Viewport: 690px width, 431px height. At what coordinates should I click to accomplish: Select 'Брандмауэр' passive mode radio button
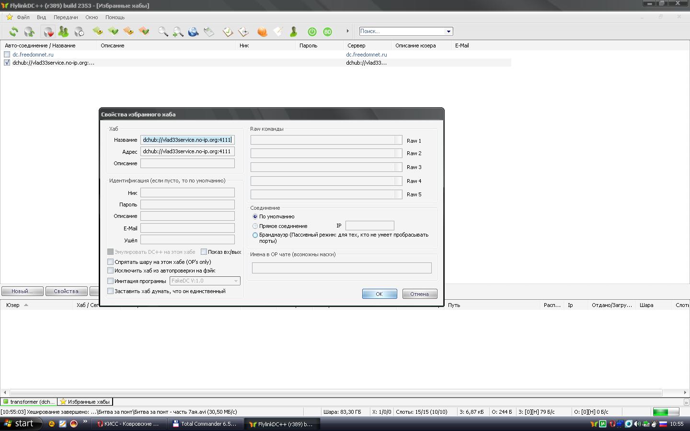point(255,235)
